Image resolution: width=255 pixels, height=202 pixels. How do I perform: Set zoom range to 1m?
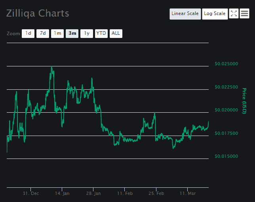pos(57,34)
